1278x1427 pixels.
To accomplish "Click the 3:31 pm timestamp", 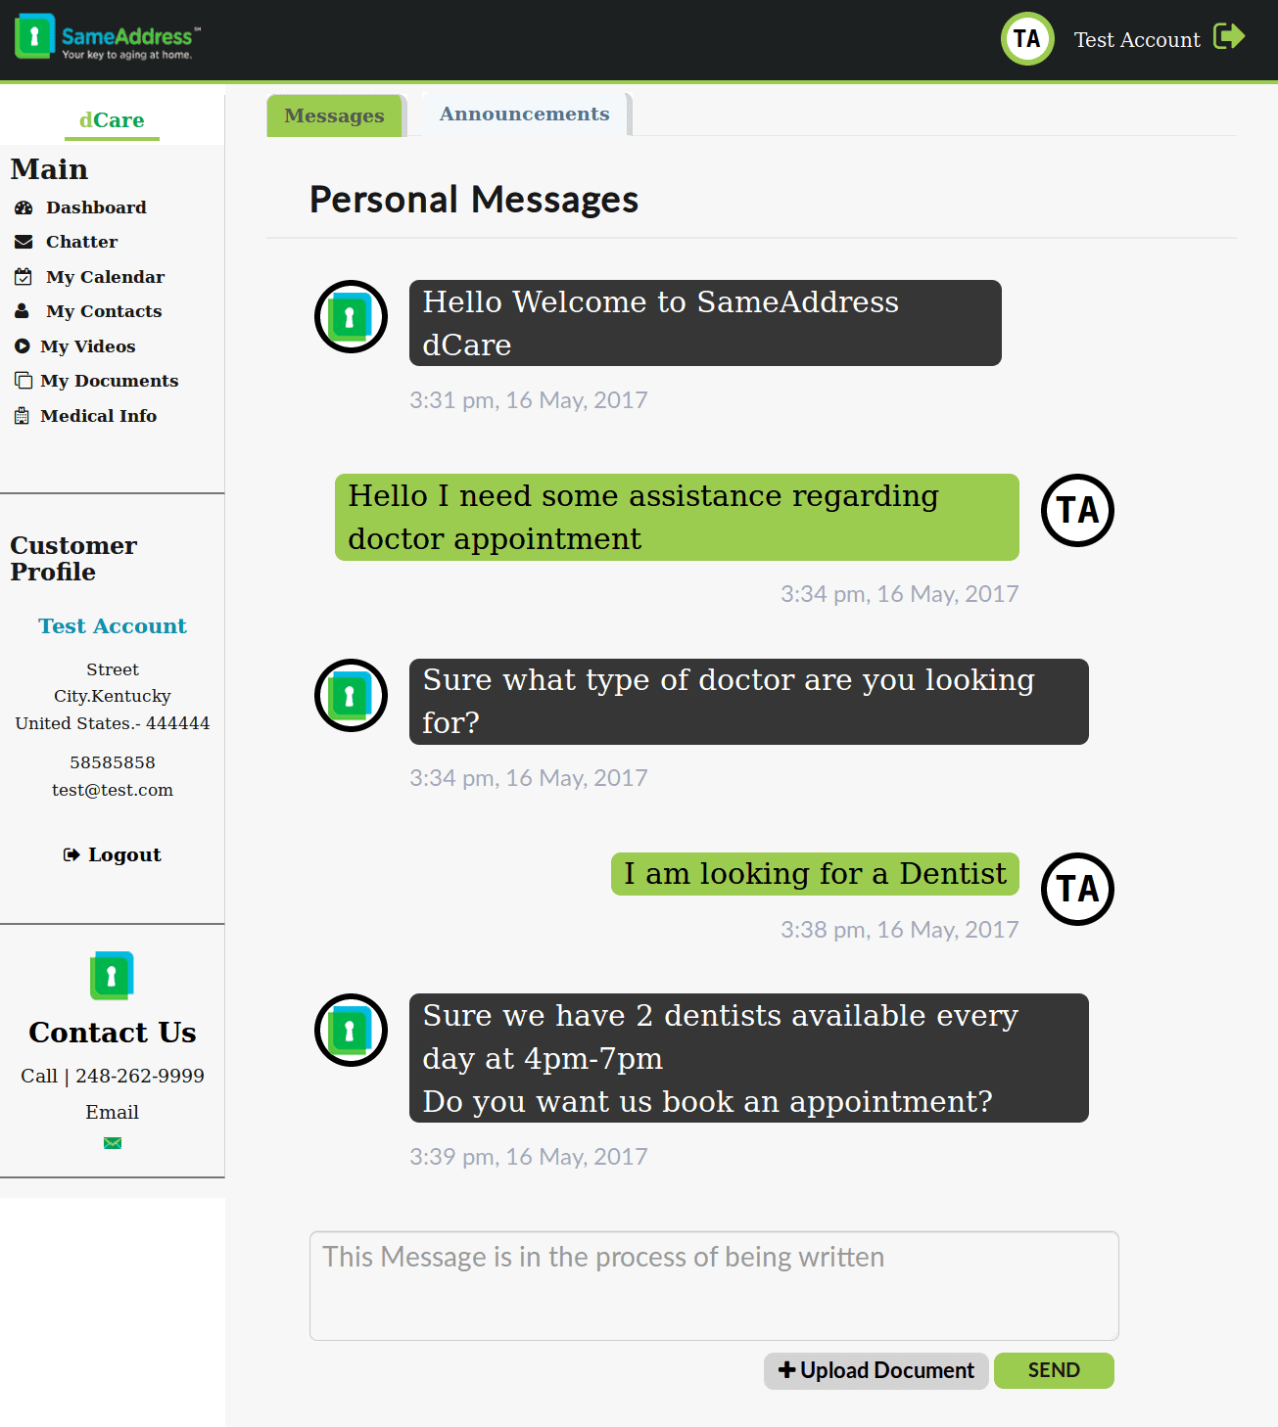I will [529, 400].
